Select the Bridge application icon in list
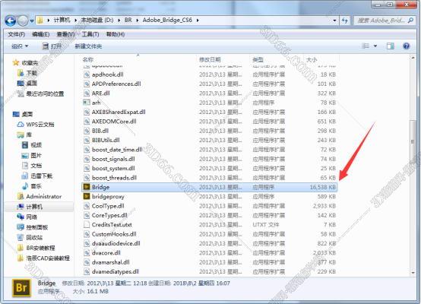 [87, 187]
